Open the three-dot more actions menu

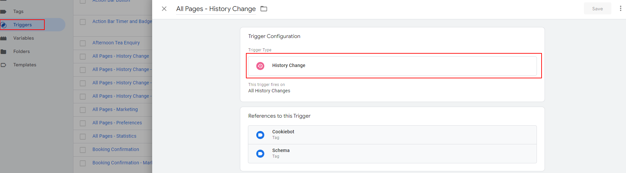[620, 9]
